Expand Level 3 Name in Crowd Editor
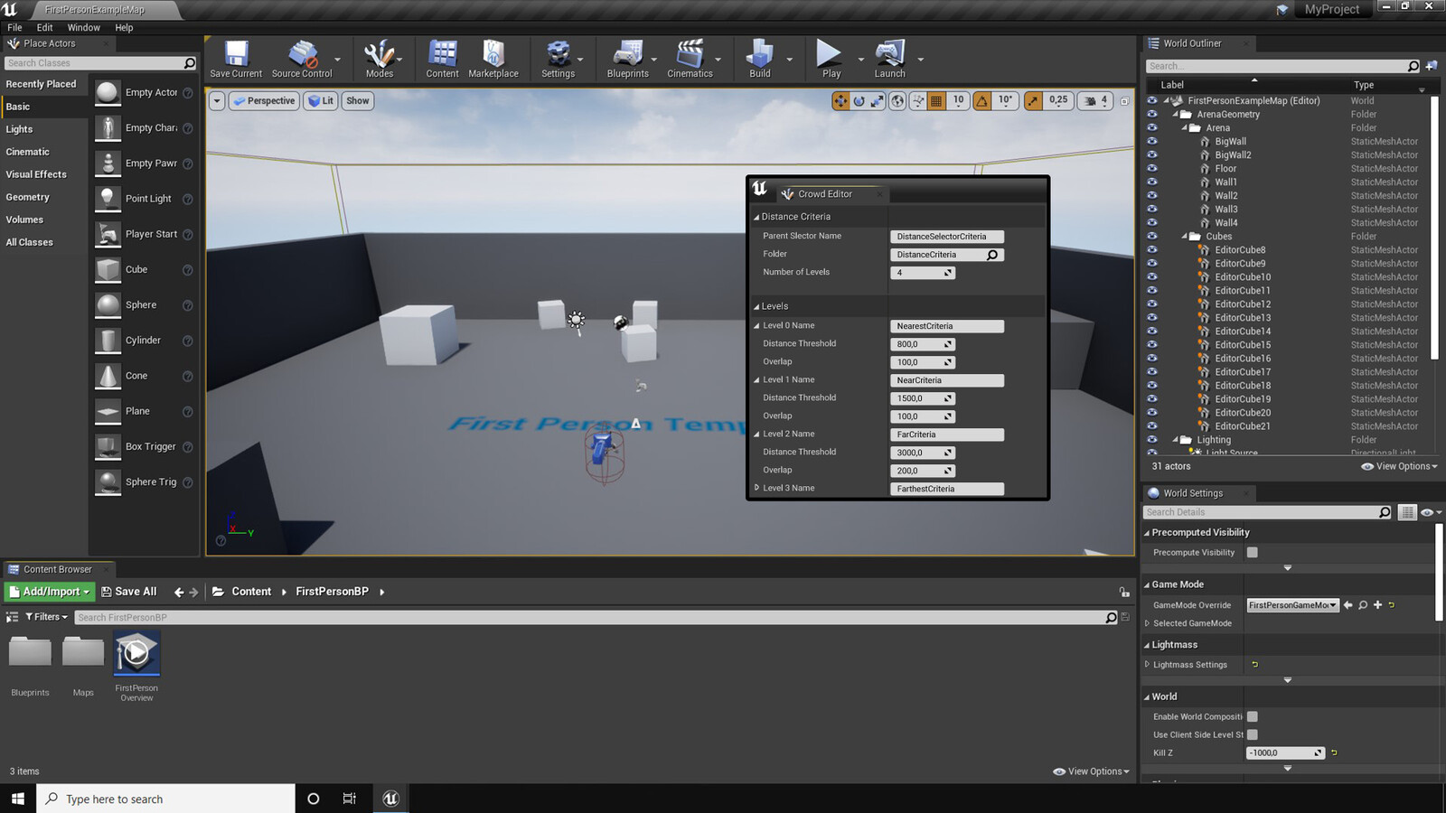 pos(758,488)
